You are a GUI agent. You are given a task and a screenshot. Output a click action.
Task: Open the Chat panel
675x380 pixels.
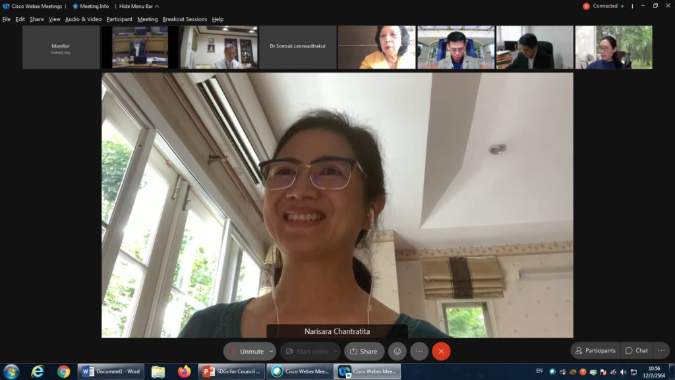[x=636, y=350]
